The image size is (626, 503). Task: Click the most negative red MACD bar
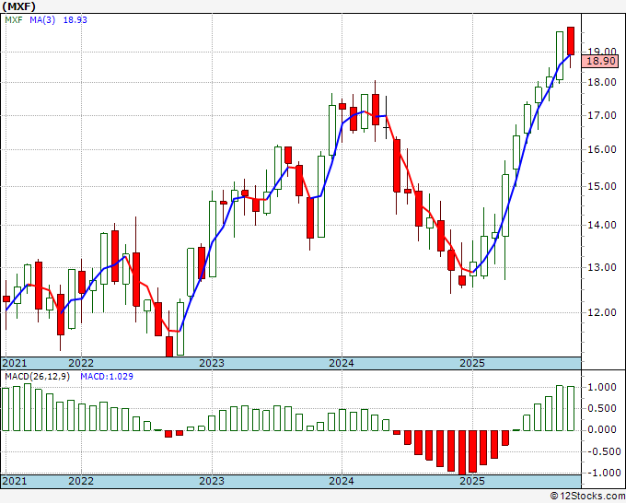462,452
